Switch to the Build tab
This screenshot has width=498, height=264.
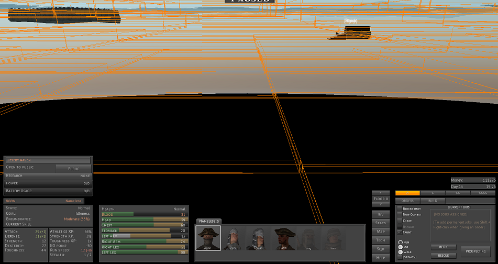click(x=433, y=201)
